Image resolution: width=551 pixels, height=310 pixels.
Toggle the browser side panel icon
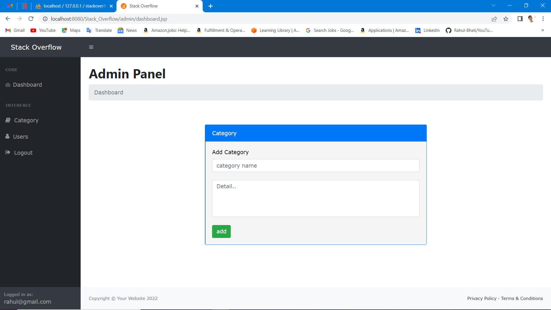coord(520,19)
